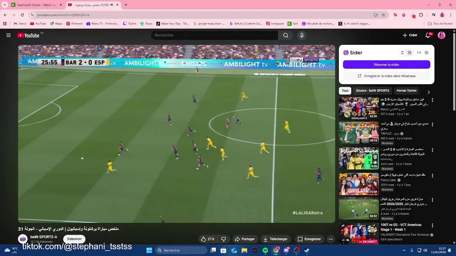
Task: Select the Tout filter chip
Action: [x=345, y=91]
